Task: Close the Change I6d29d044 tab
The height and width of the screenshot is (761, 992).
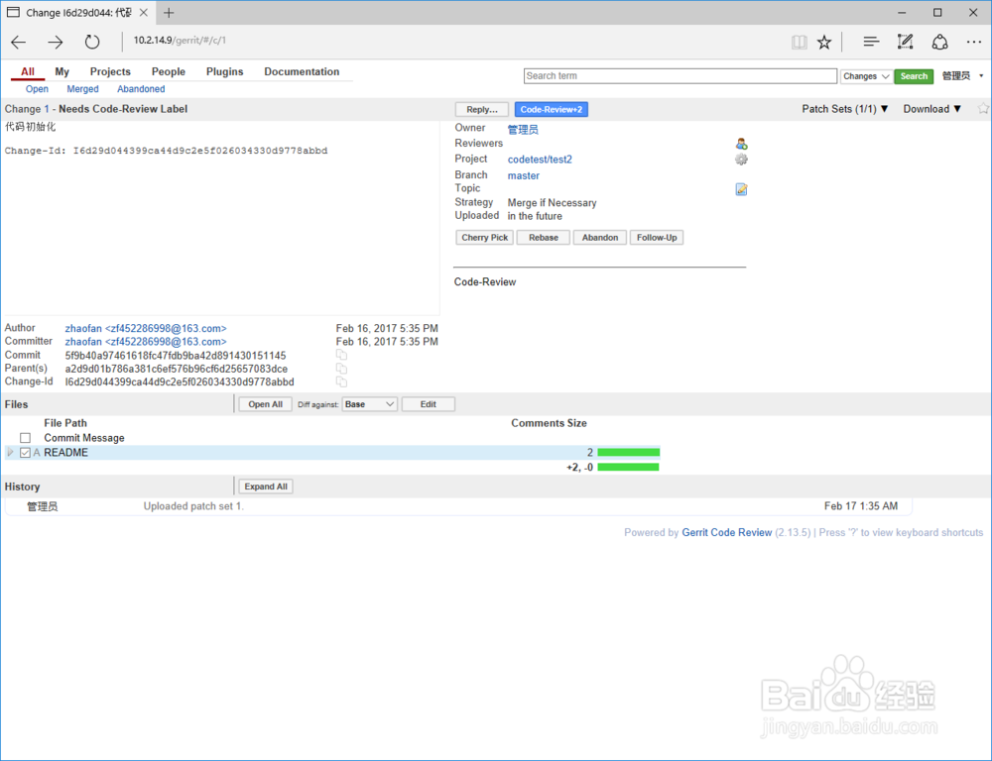Action: (x=144, y=13)
